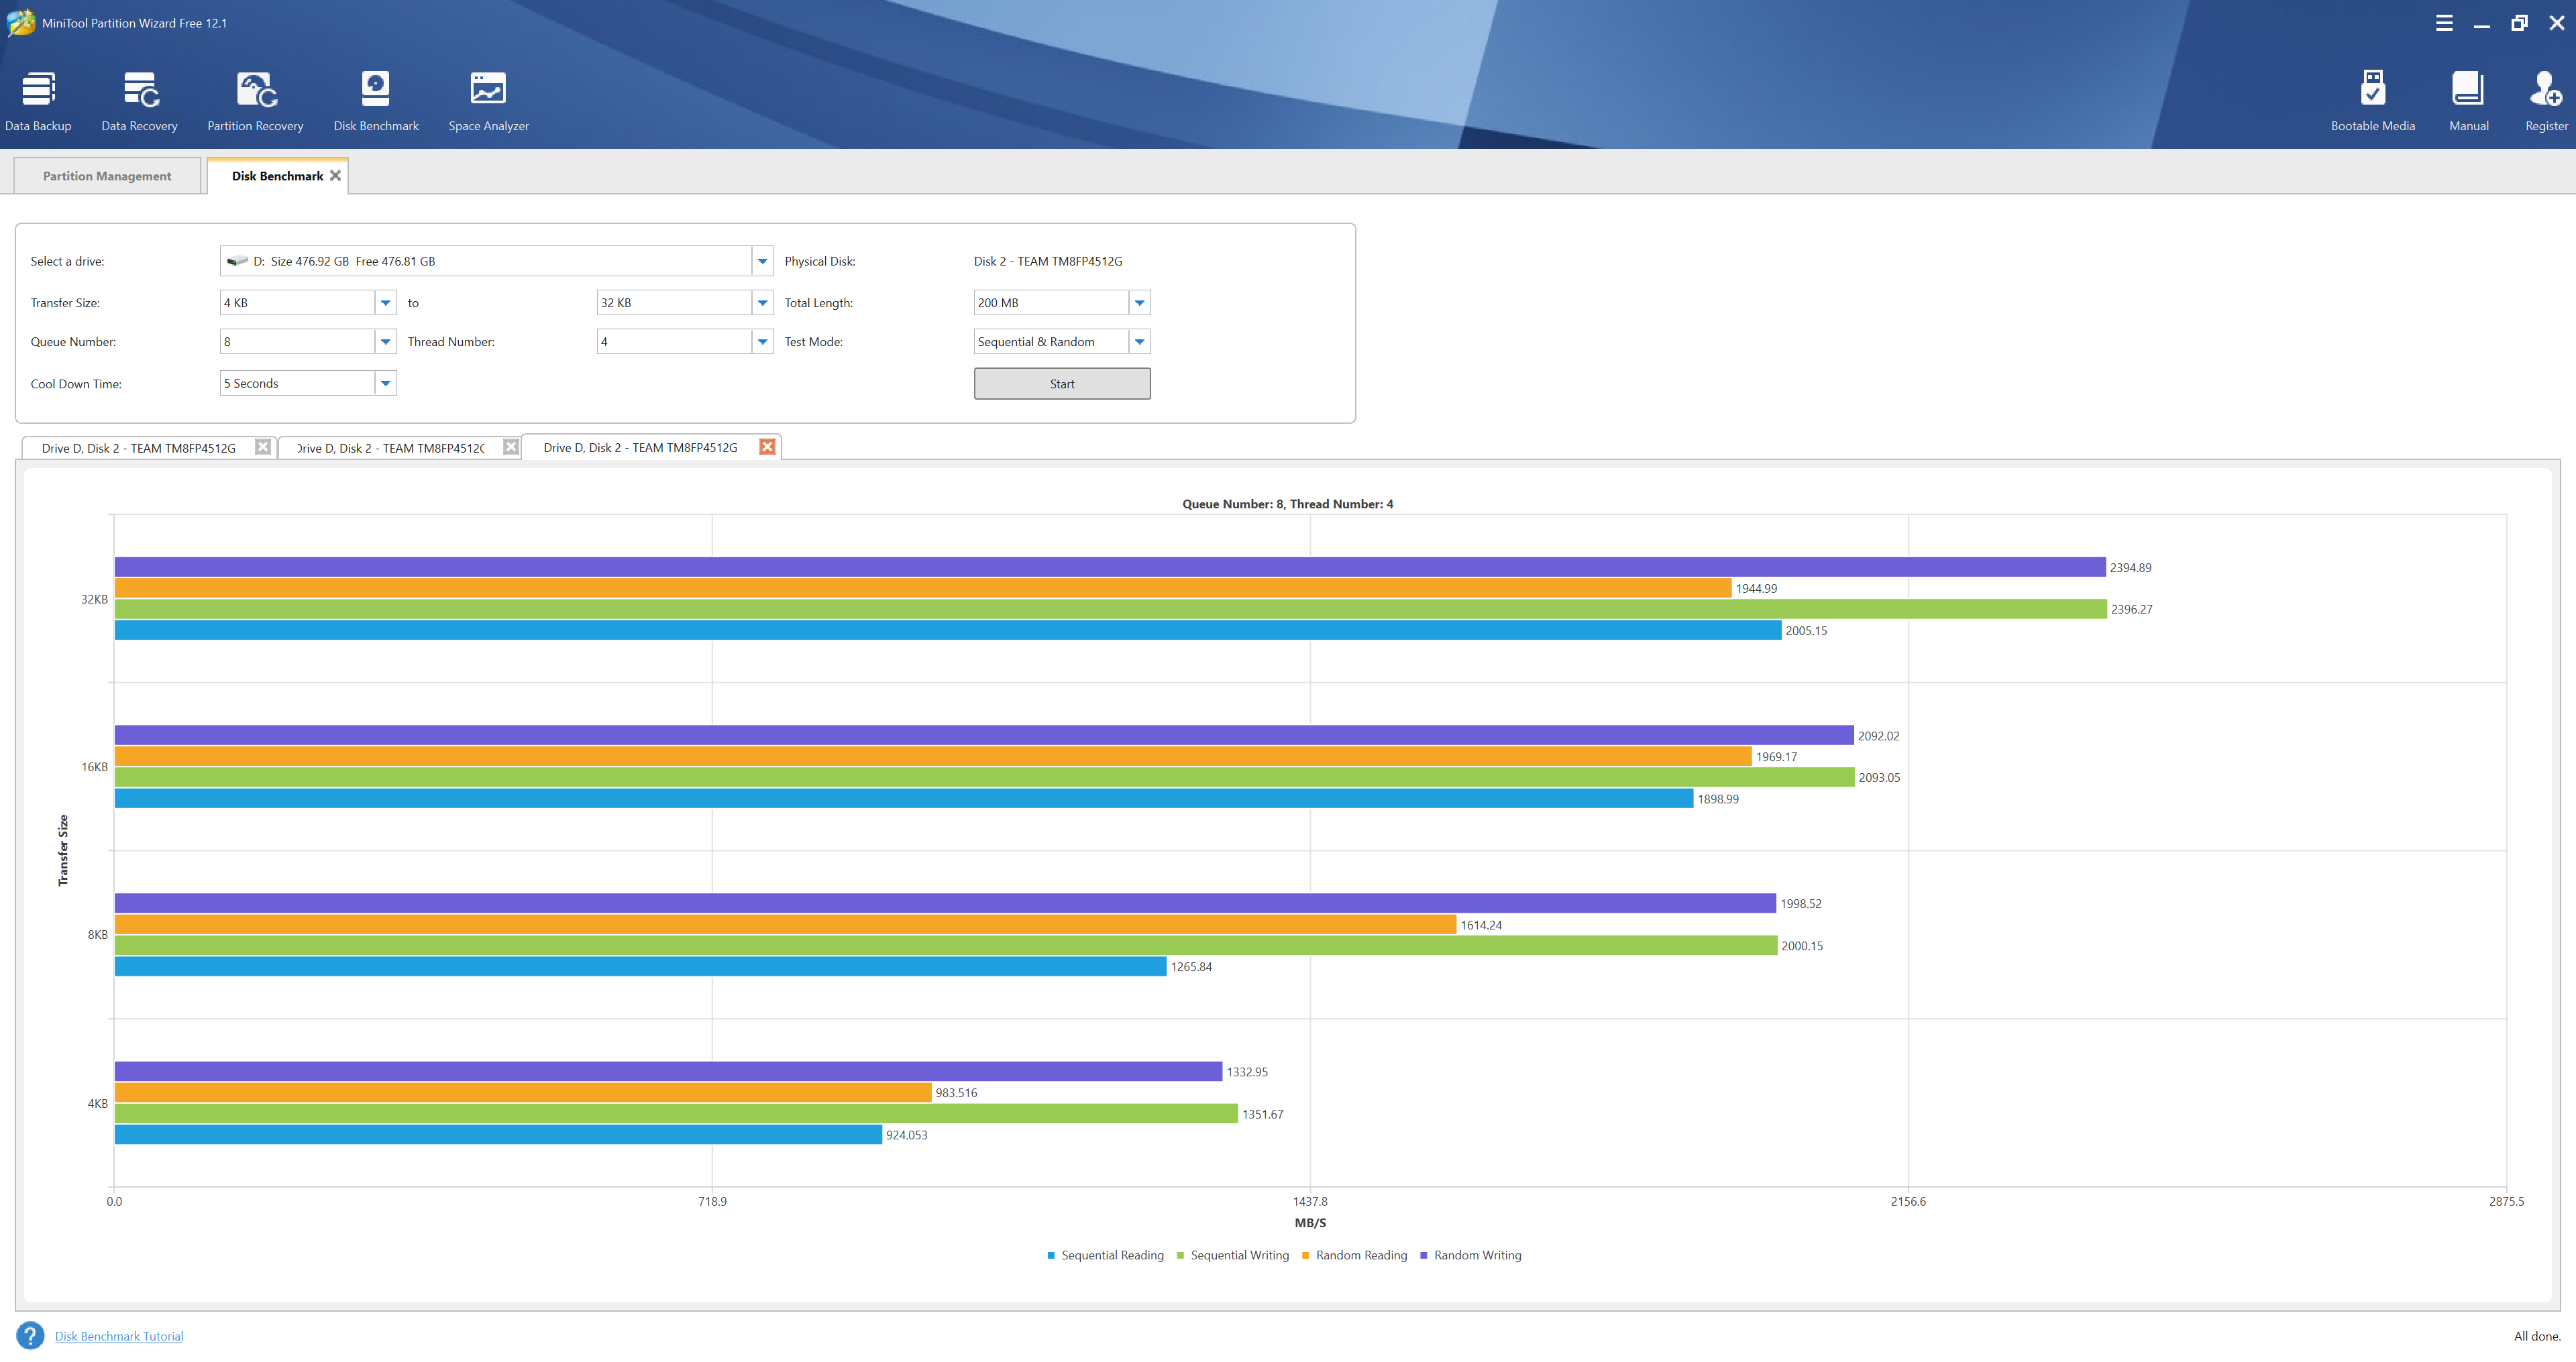Select the Disk Benchmark tab
The image size is (2576, 1362).
click(277, 176)
